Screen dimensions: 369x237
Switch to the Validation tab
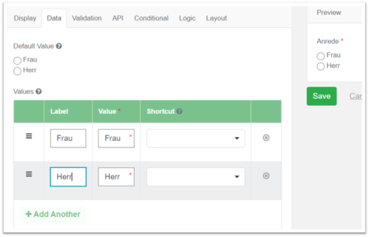point(87,18)
